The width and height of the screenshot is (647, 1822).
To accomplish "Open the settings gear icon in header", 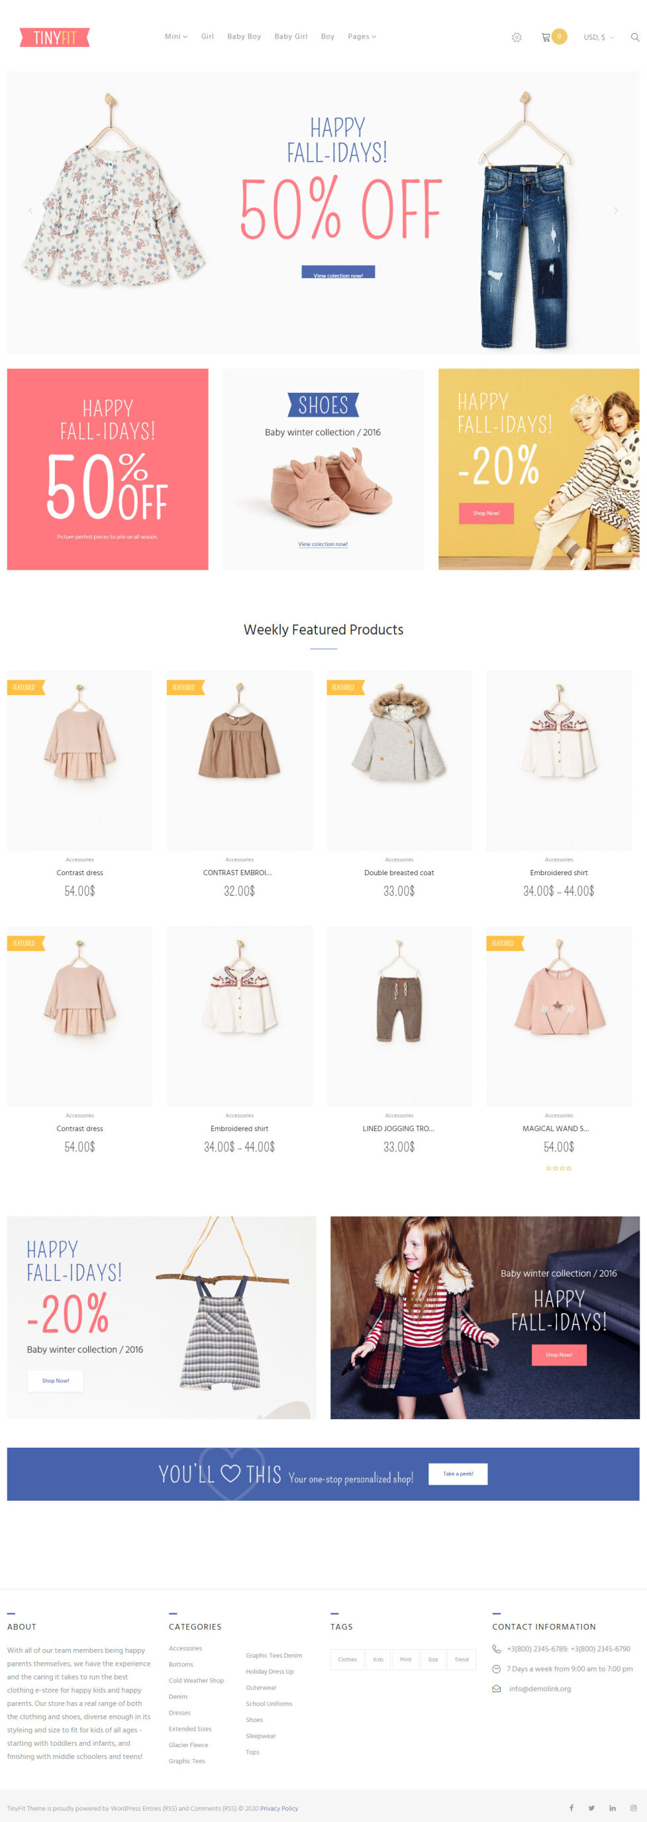I will (x=516, y=38).
